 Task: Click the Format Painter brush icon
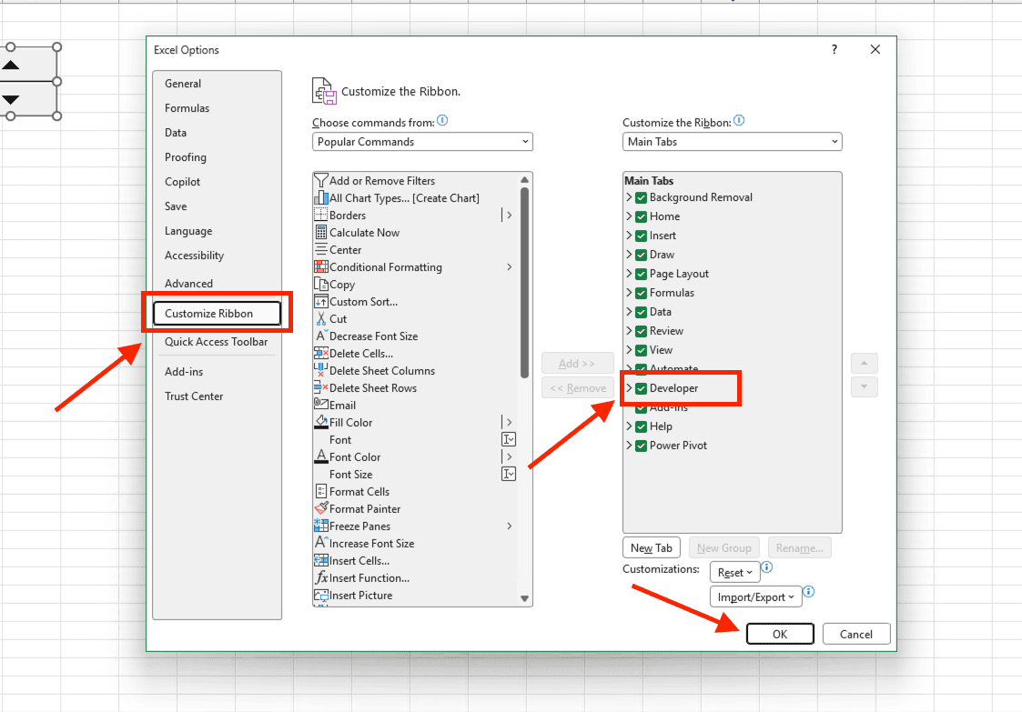pyautogui.click(x=320, y=508)
